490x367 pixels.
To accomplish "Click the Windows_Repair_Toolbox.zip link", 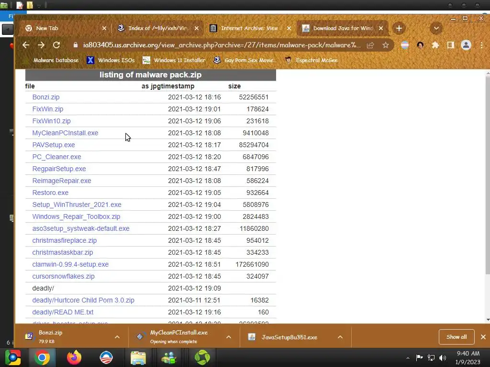I will pos(76,216).
